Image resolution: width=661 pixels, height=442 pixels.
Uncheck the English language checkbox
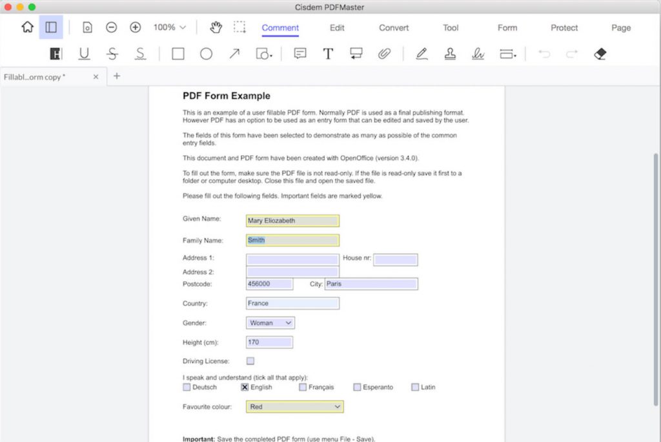pos(245,387)
